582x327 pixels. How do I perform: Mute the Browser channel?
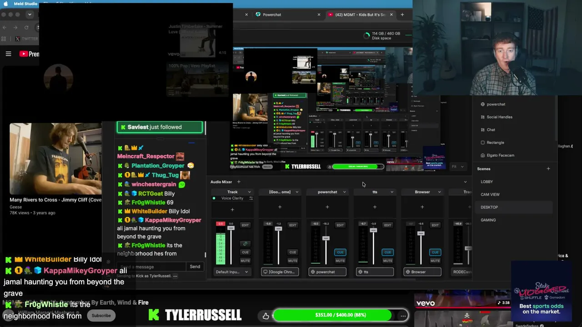pyautogui.click(x=435, y=261)
